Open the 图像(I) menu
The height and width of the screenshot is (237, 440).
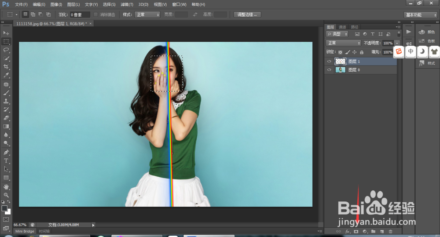[x=56, y=4]
